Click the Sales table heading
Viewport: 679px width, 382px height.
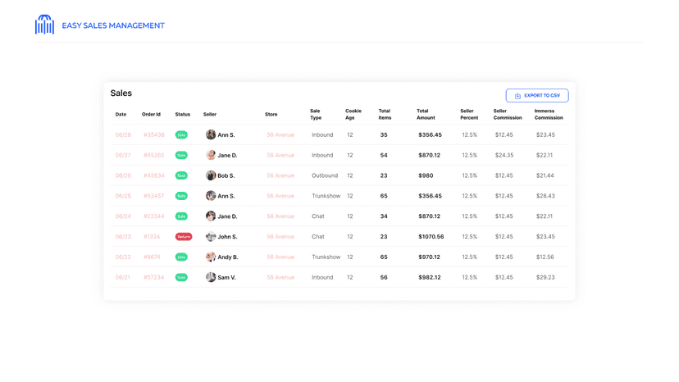pos(121,93)
